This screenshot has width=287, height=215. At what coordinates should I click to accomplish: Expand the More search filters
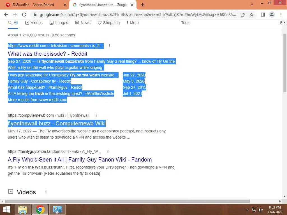click(133, 23)
